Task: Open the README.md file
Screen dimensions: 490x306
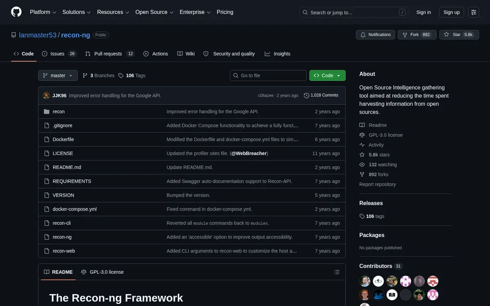Action: point(67,167)
